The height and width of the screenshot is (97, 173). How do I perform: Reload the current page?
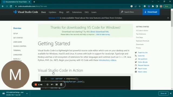pyautogui.click(x=11, y=6)
